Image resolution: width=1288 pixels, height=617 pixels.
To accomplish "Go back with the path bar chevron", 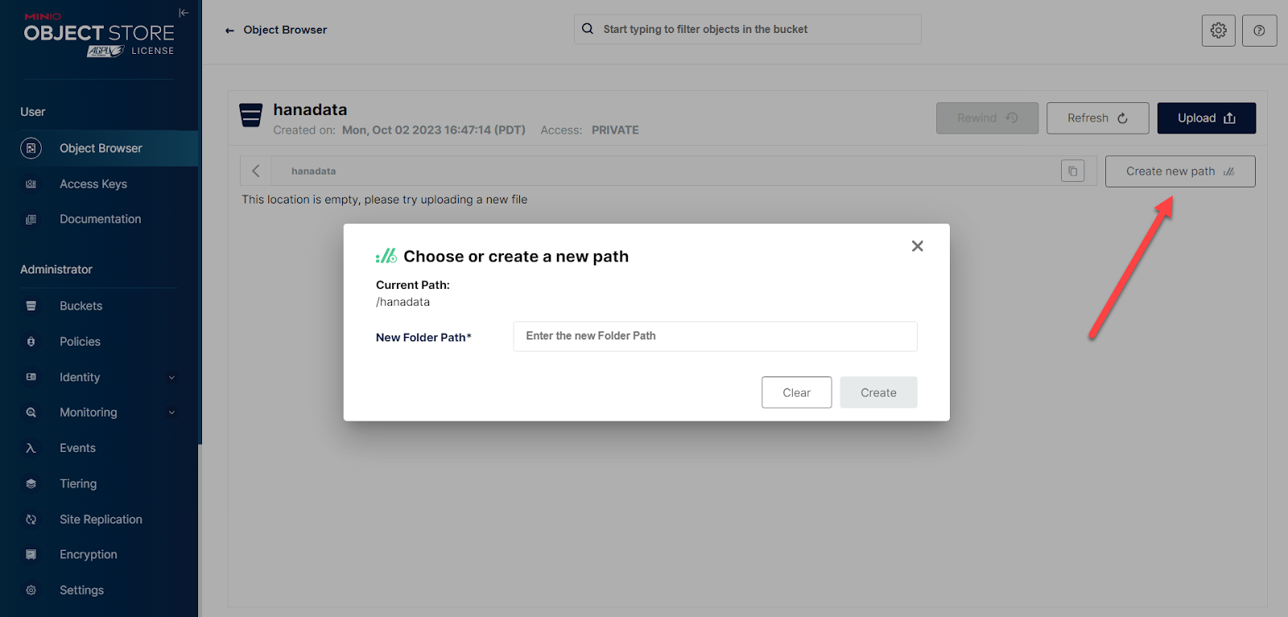I will coord(256,171).
